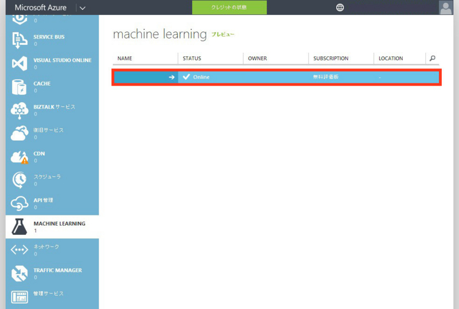Sort by NAME column header
The width and height of the screenshot is (459, 309).
(125, 59)
